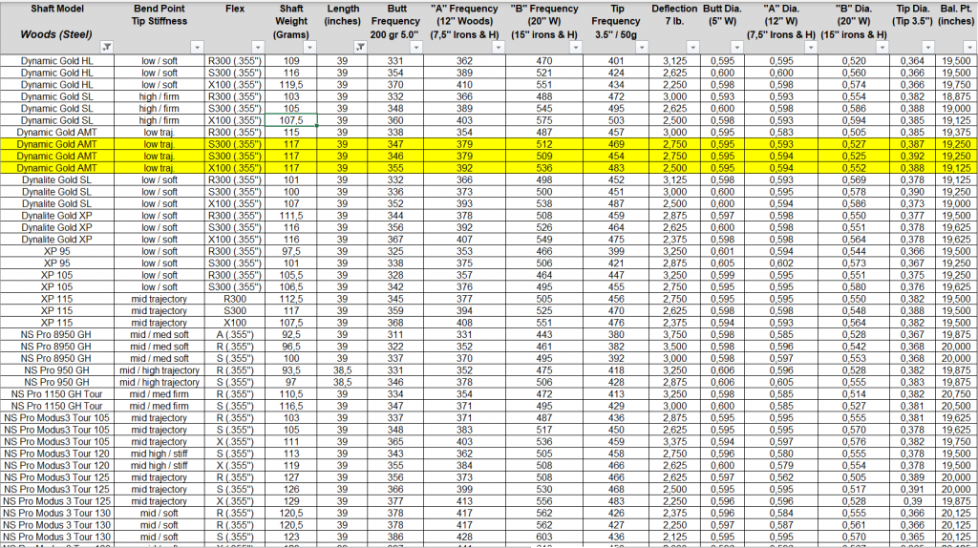978x548 pixels.
Task: Click weight 110,5 in NS Pro 1150 GH Tour row
Action: pos(291,394)
